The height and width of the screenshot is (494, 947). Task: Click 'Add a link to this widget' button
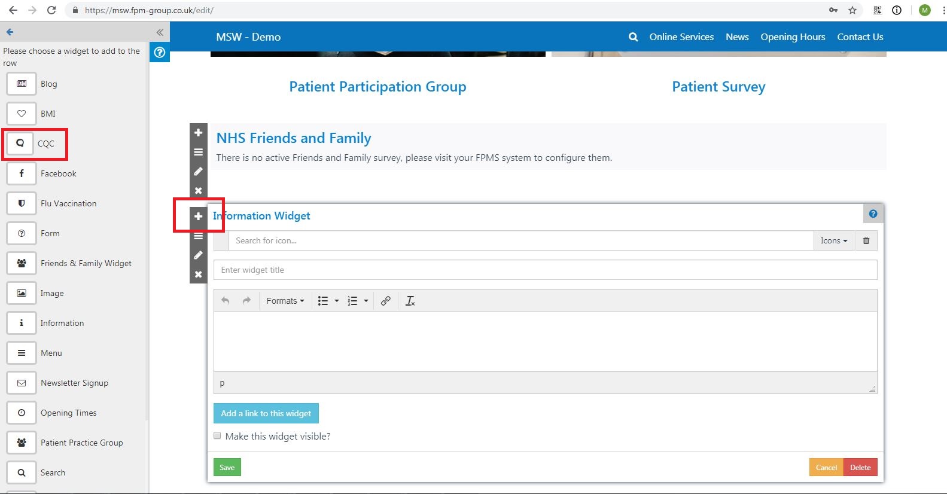coord(266,413)
